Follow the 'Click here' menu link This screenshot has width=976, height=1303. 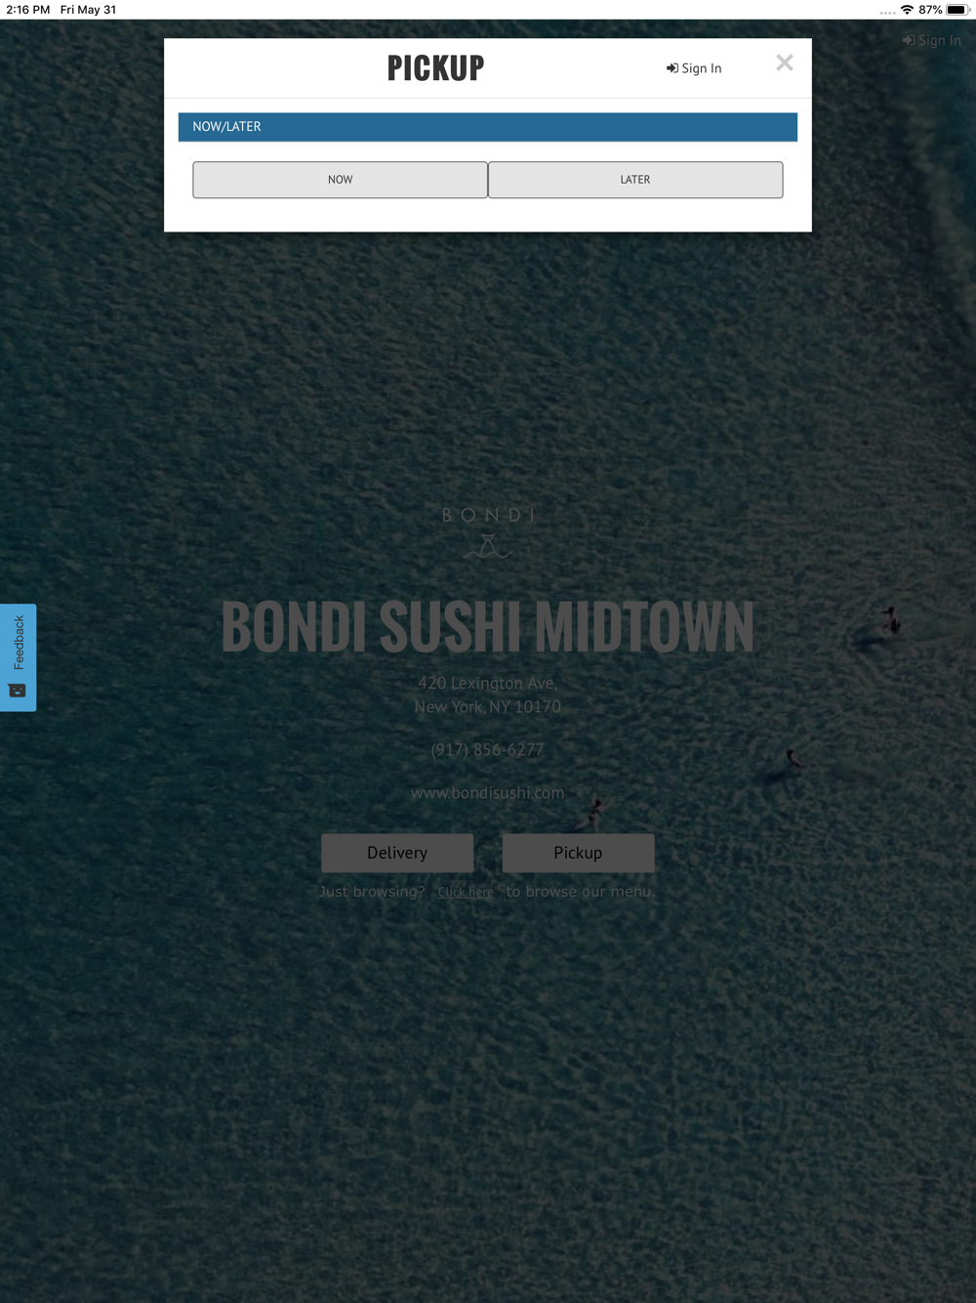point(466,892)
